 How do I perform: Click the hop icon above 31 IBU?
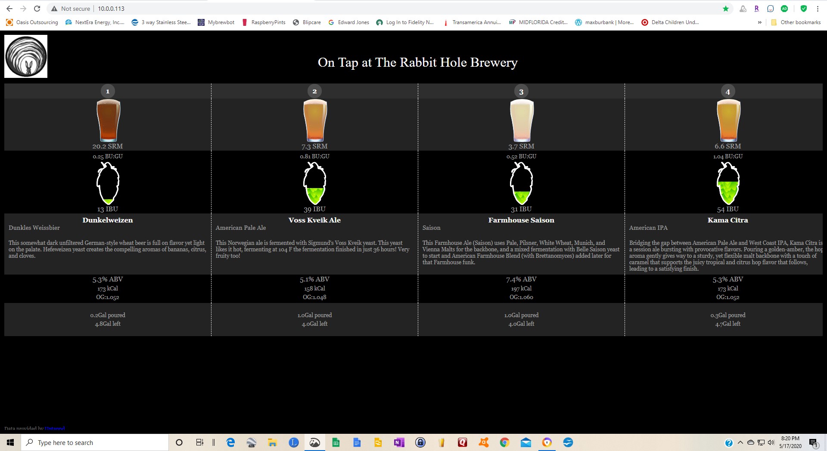(x=521, y=183)
